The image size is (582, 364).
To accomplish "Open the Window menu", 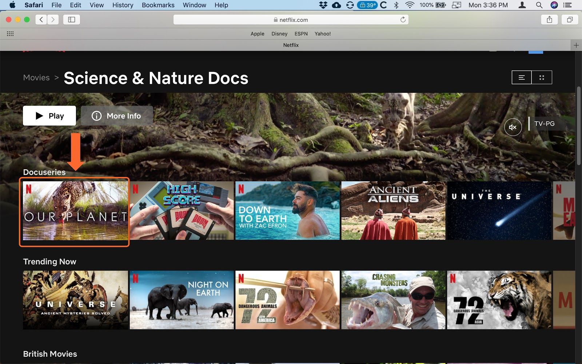I will [x=195, y=5].
